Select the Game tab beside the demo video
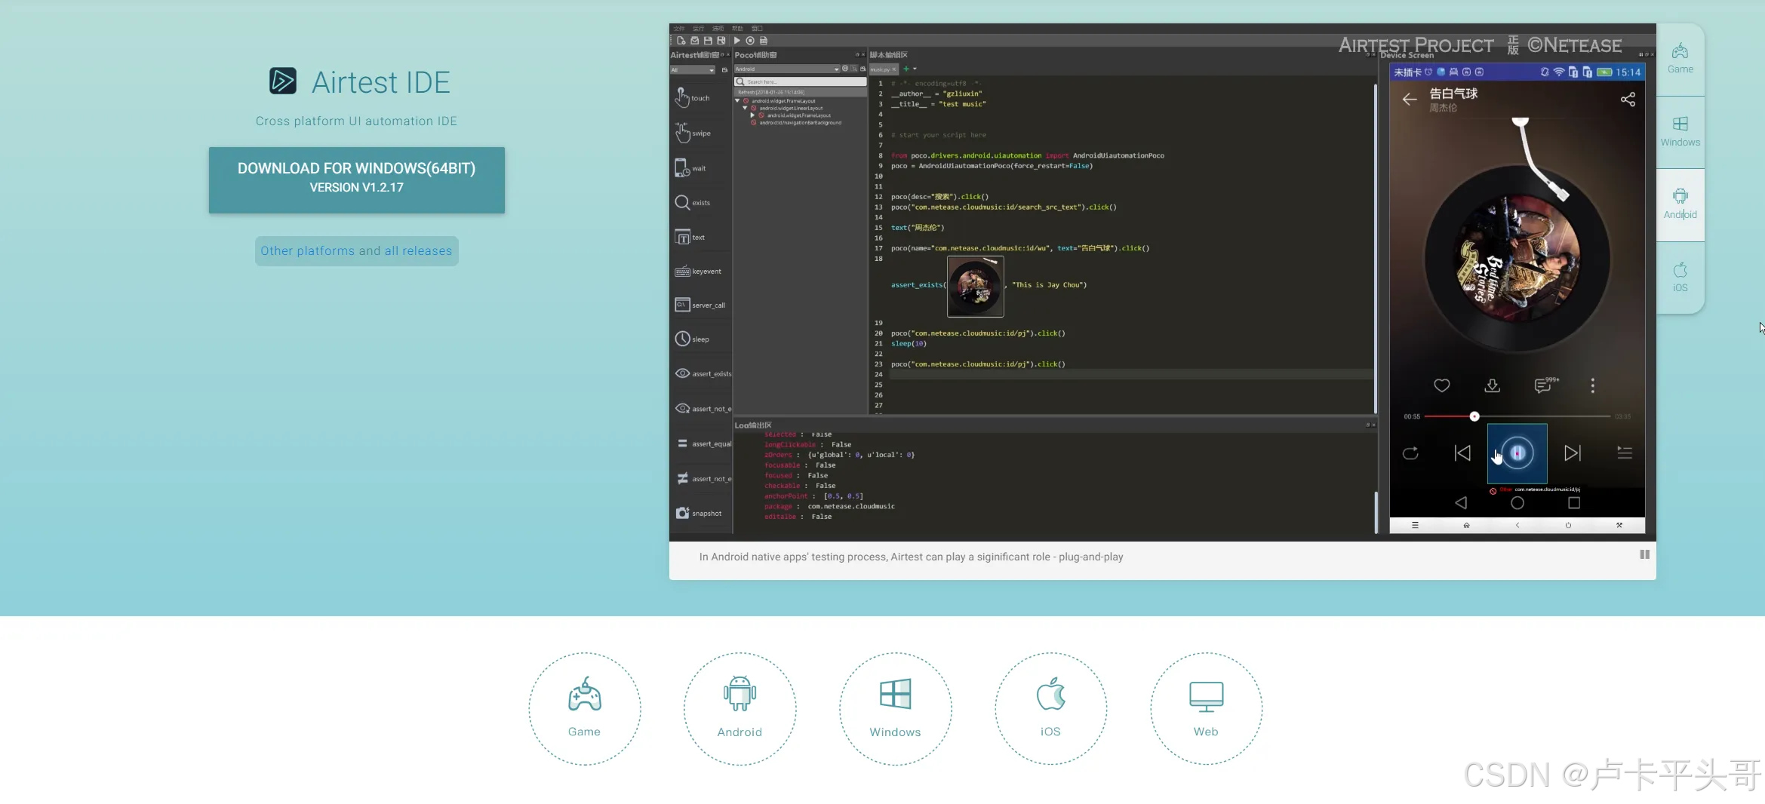This screenshot has width=1765, height=804. click(1680, 59)
